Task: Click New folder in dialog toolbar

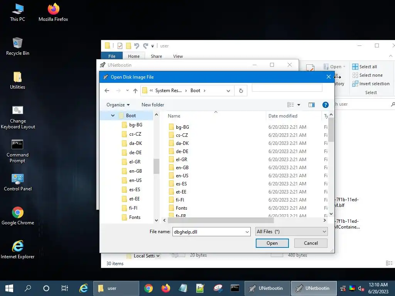Action: (x=153, y=105)
